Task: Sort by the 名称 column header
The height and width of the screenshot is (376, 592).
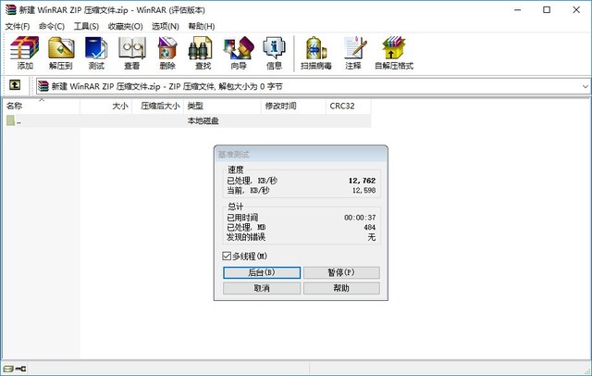Action: tap(41, 107)
